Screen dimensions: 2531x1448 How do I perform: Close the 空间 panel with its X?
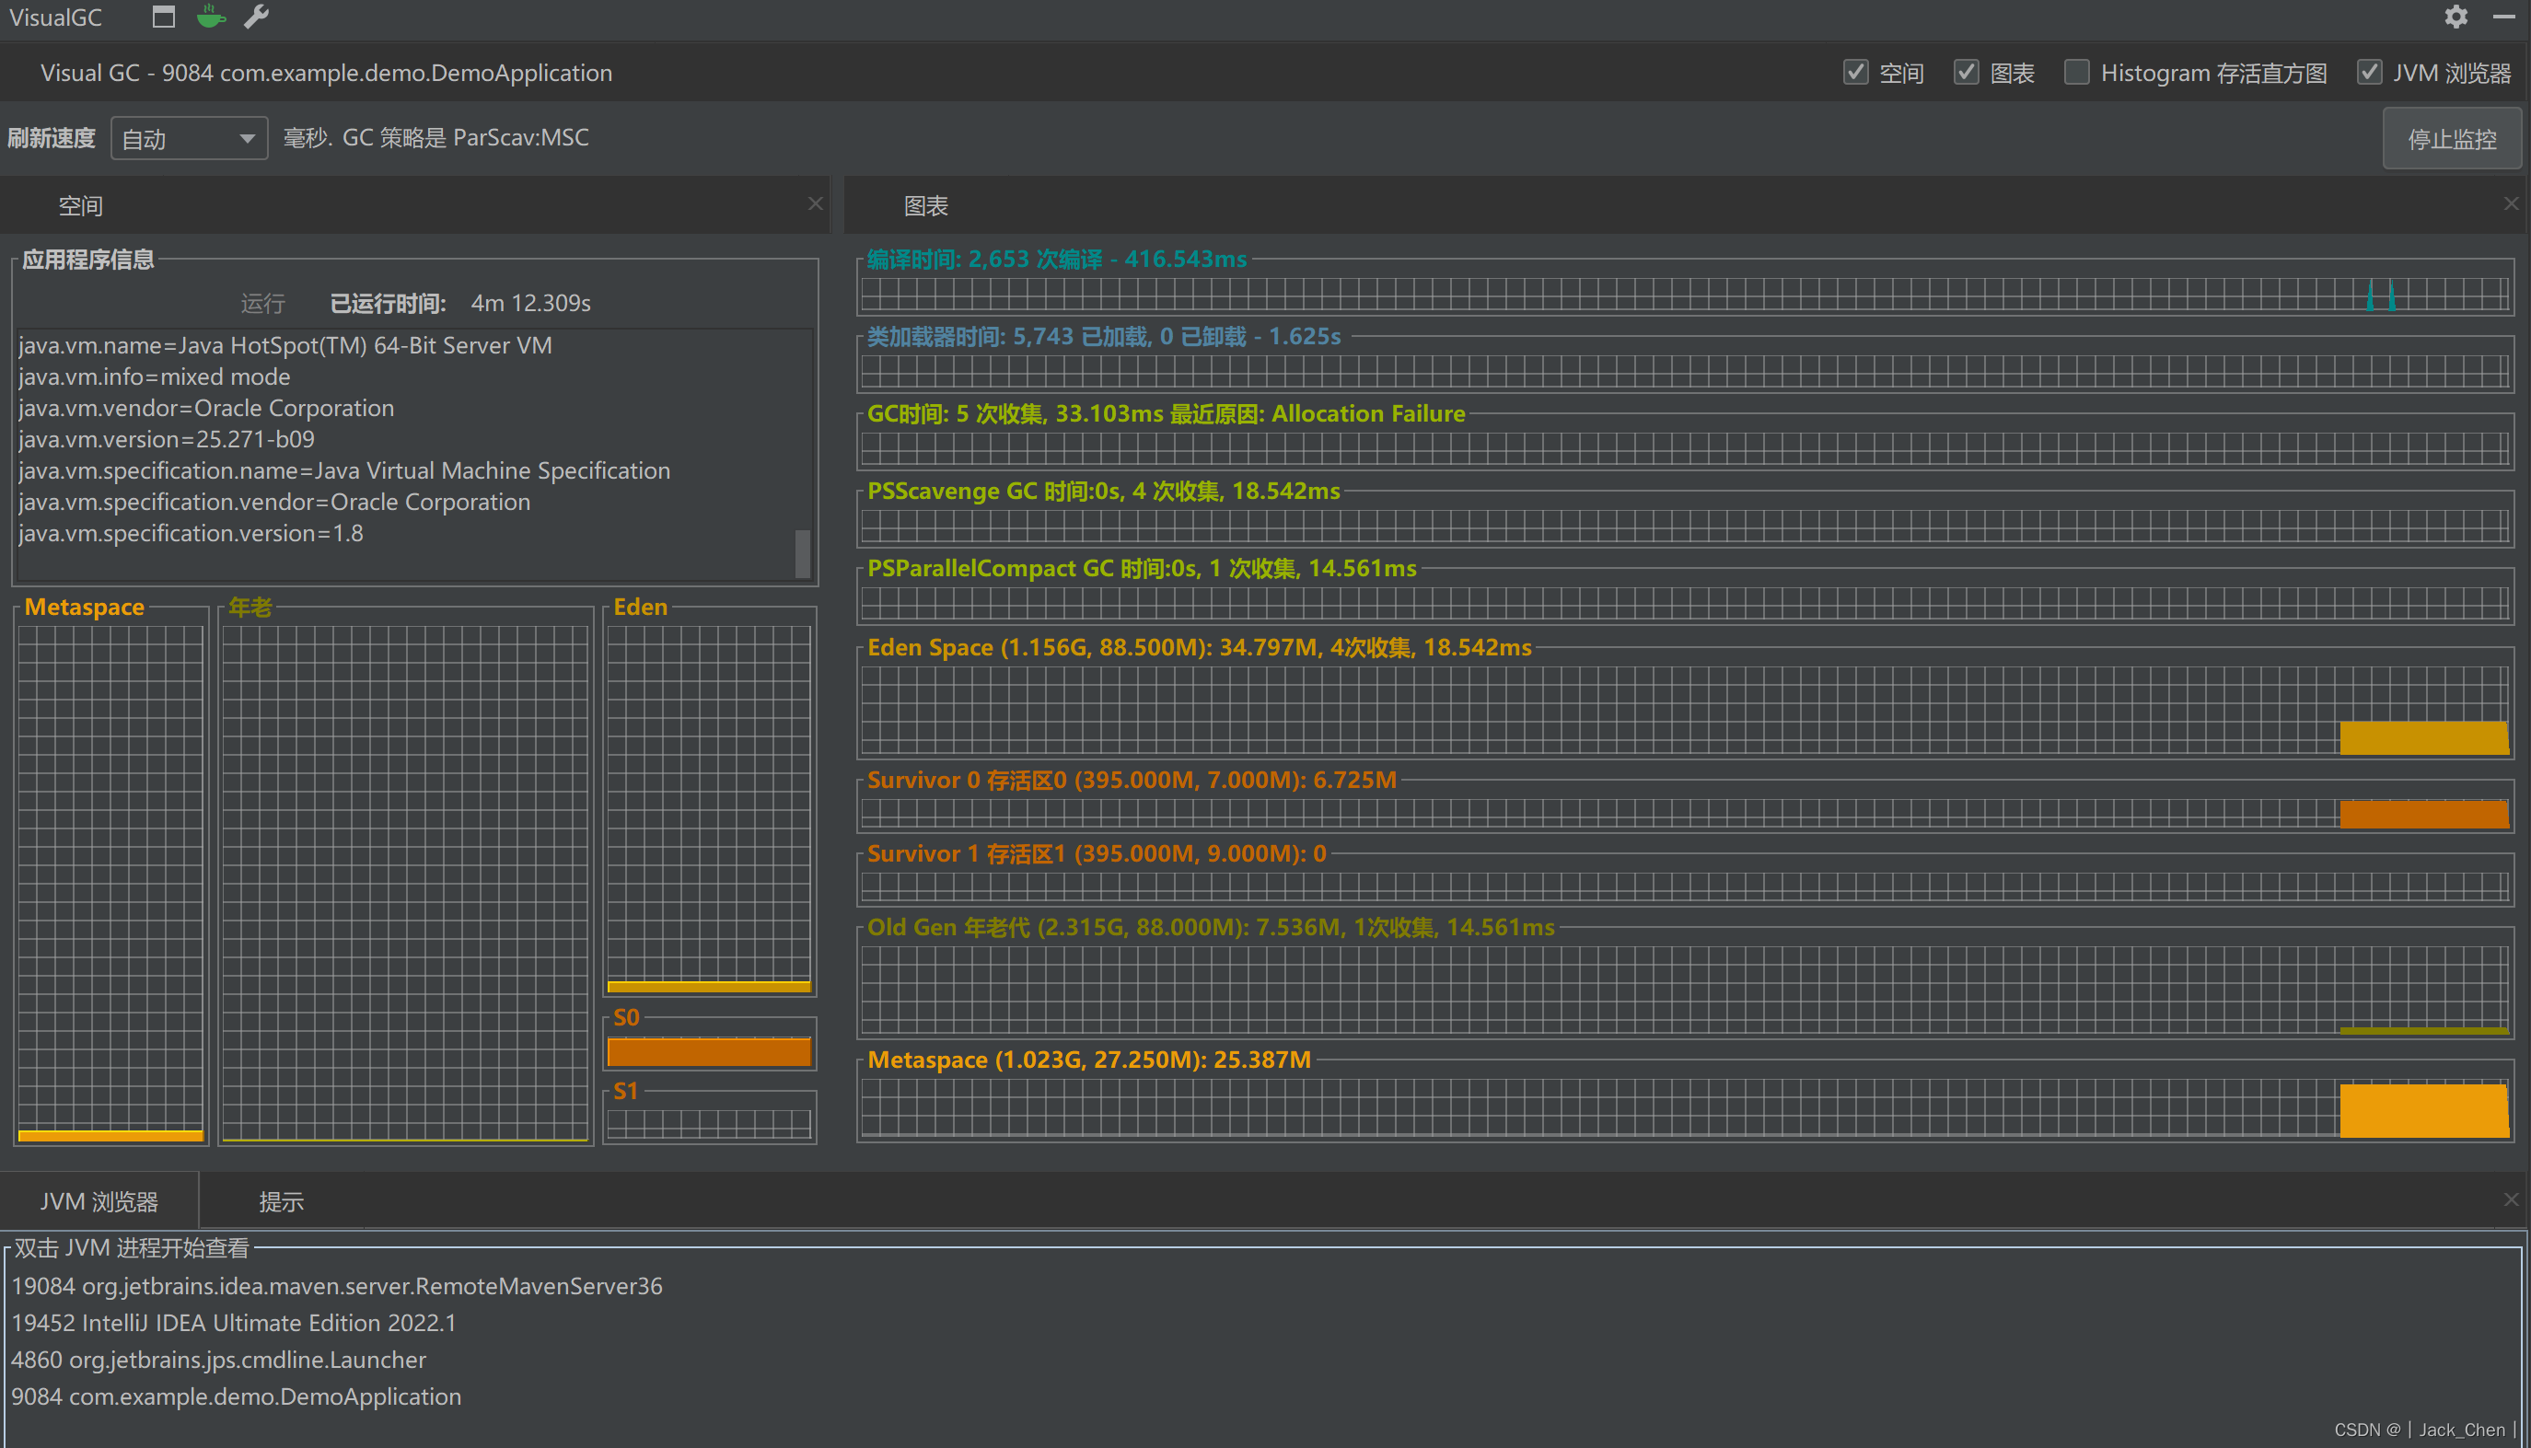[815, 203]
